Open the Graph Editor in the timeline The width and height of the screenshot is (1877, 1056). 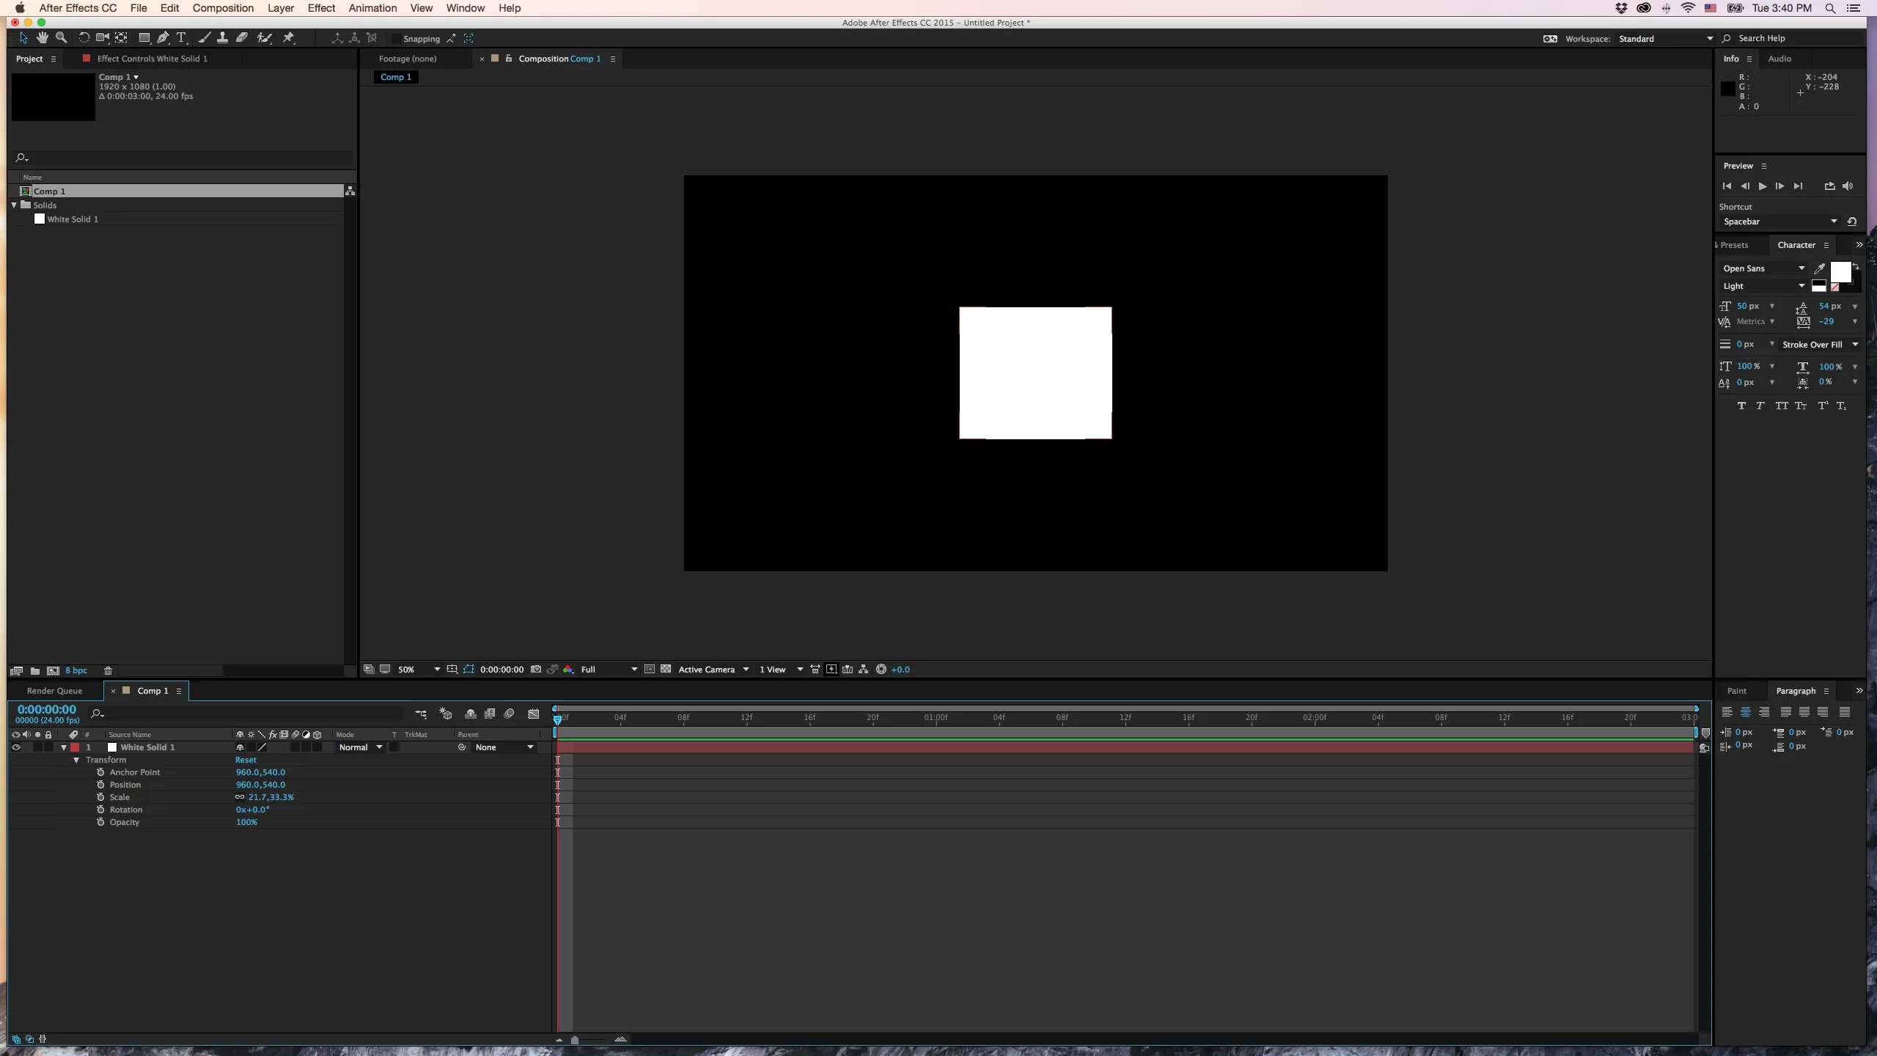[533, 714]
